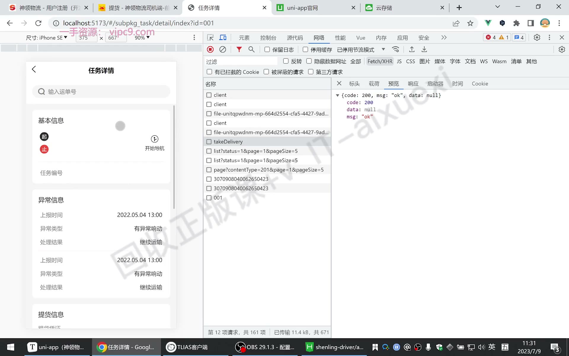Select the request named 001
Viewport: 569px width, 356px height.
coord(267,198)
